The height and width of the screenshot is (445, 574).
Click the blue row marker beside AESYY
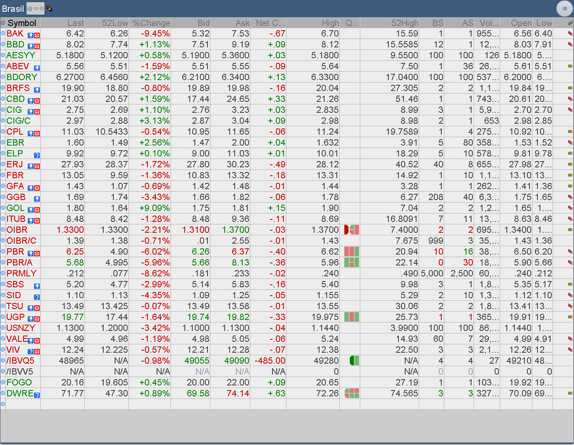point(3,55)
